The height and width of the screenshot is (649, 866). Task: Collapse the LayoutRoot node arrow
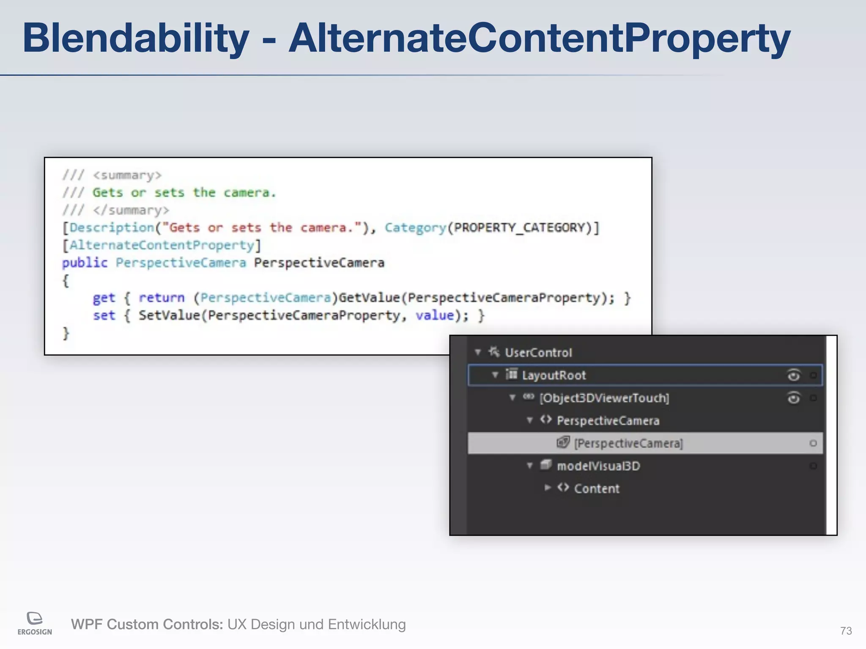pyautogui.click(x=495, y=375)
